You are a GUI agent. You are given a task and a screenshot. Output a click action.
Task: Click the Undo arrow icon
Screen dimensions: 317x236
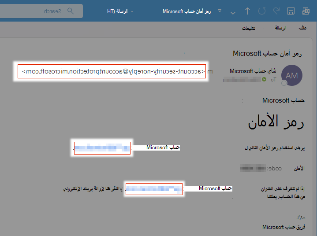[262, 11]
